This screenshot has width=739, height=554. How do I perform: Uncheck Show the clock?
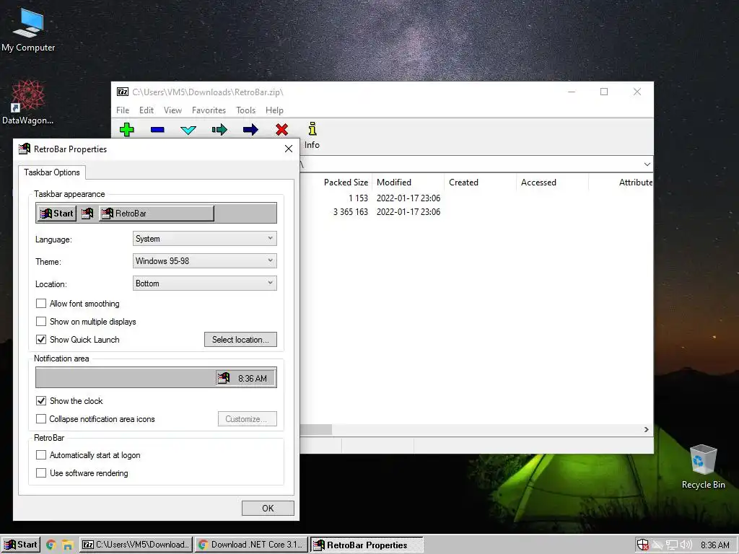[41, 400]
